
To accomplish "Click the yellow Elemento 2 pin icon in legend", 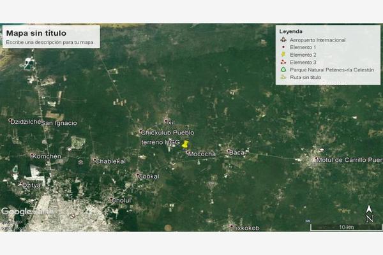I will pyautogui.click(x=283, y=55).
